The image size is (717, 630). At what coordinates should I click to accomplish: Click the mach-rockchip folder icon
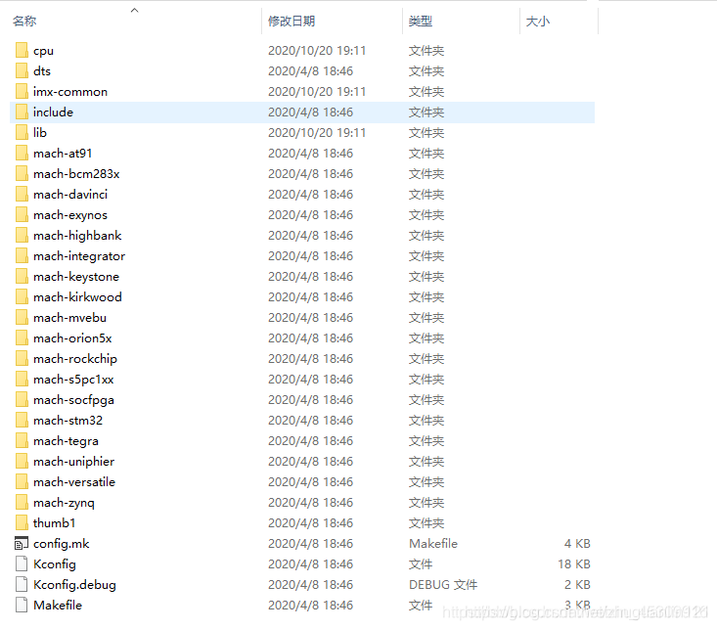pyautogui.click(x=22, y=359)
